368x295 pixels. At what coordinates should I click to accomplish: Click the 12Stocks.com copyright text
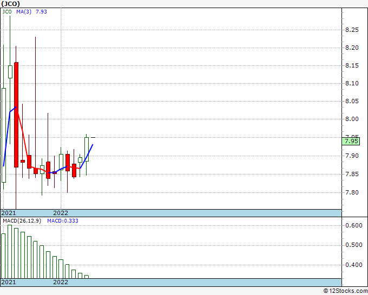(345, 291)
